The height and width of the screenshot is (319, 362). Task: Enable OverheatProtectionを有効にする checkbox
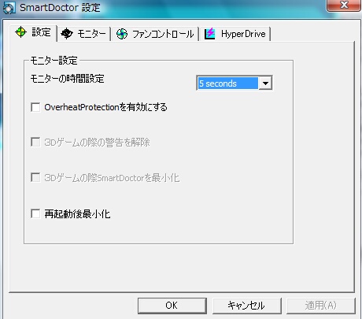coord(35,107)
